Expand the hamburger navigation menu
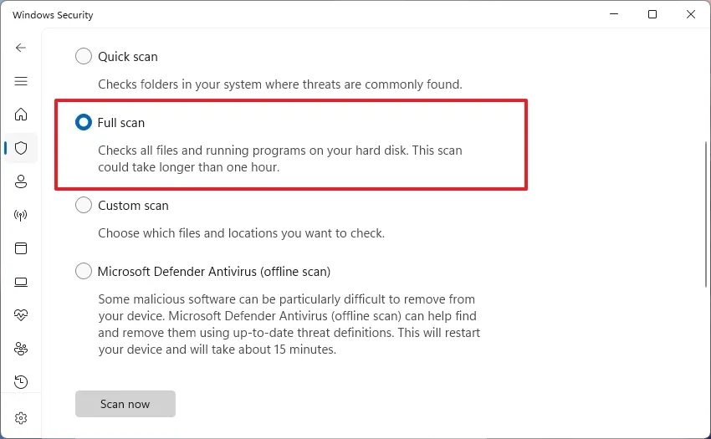This screenshot has height=439, width=711. pos(21,81)
